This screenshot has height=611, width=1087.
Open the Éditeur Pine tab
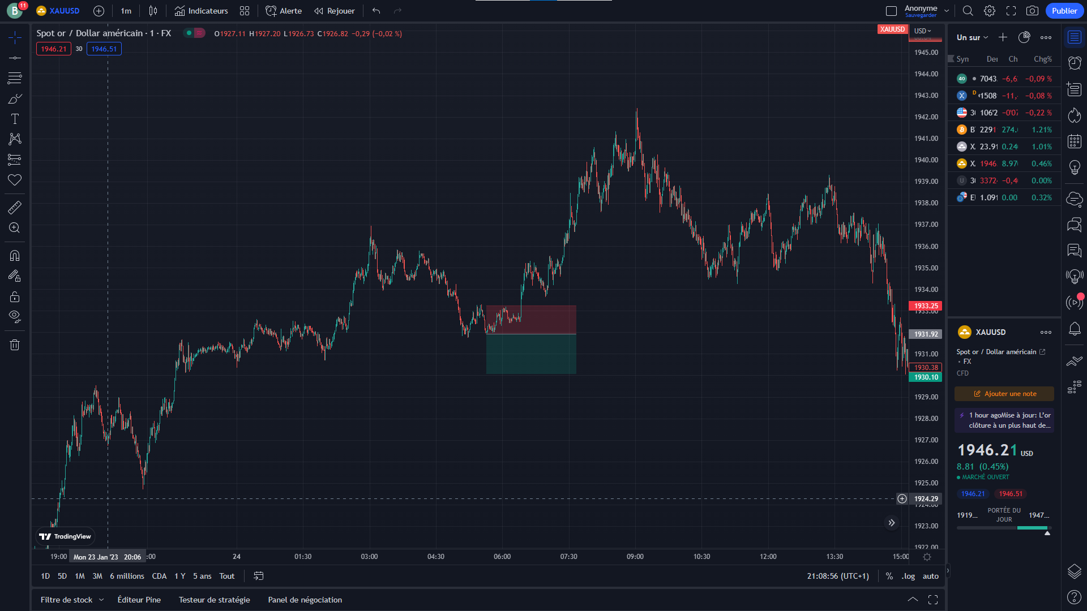[x=139, y=600]
